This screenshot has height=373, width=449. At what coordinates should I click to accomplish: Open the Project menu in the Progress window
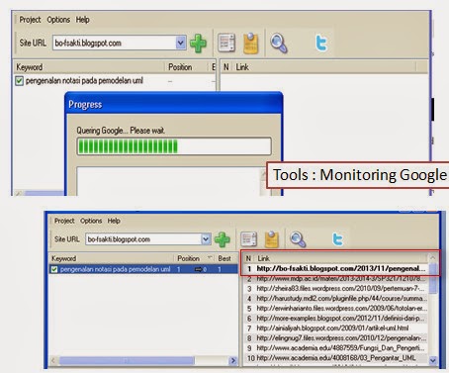point(30,20)
